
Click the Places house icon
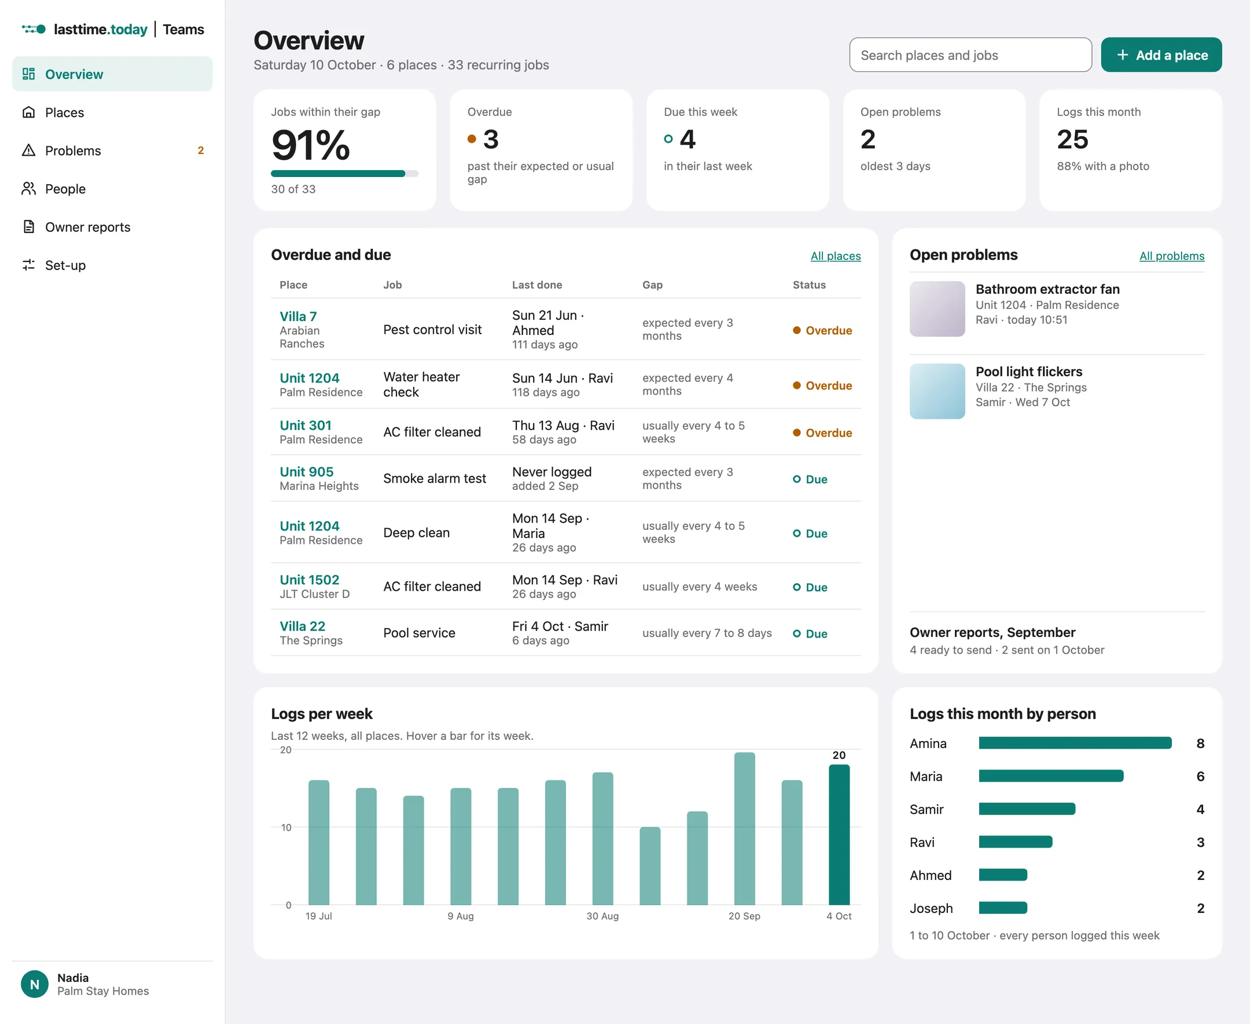[x=28, y=112]
